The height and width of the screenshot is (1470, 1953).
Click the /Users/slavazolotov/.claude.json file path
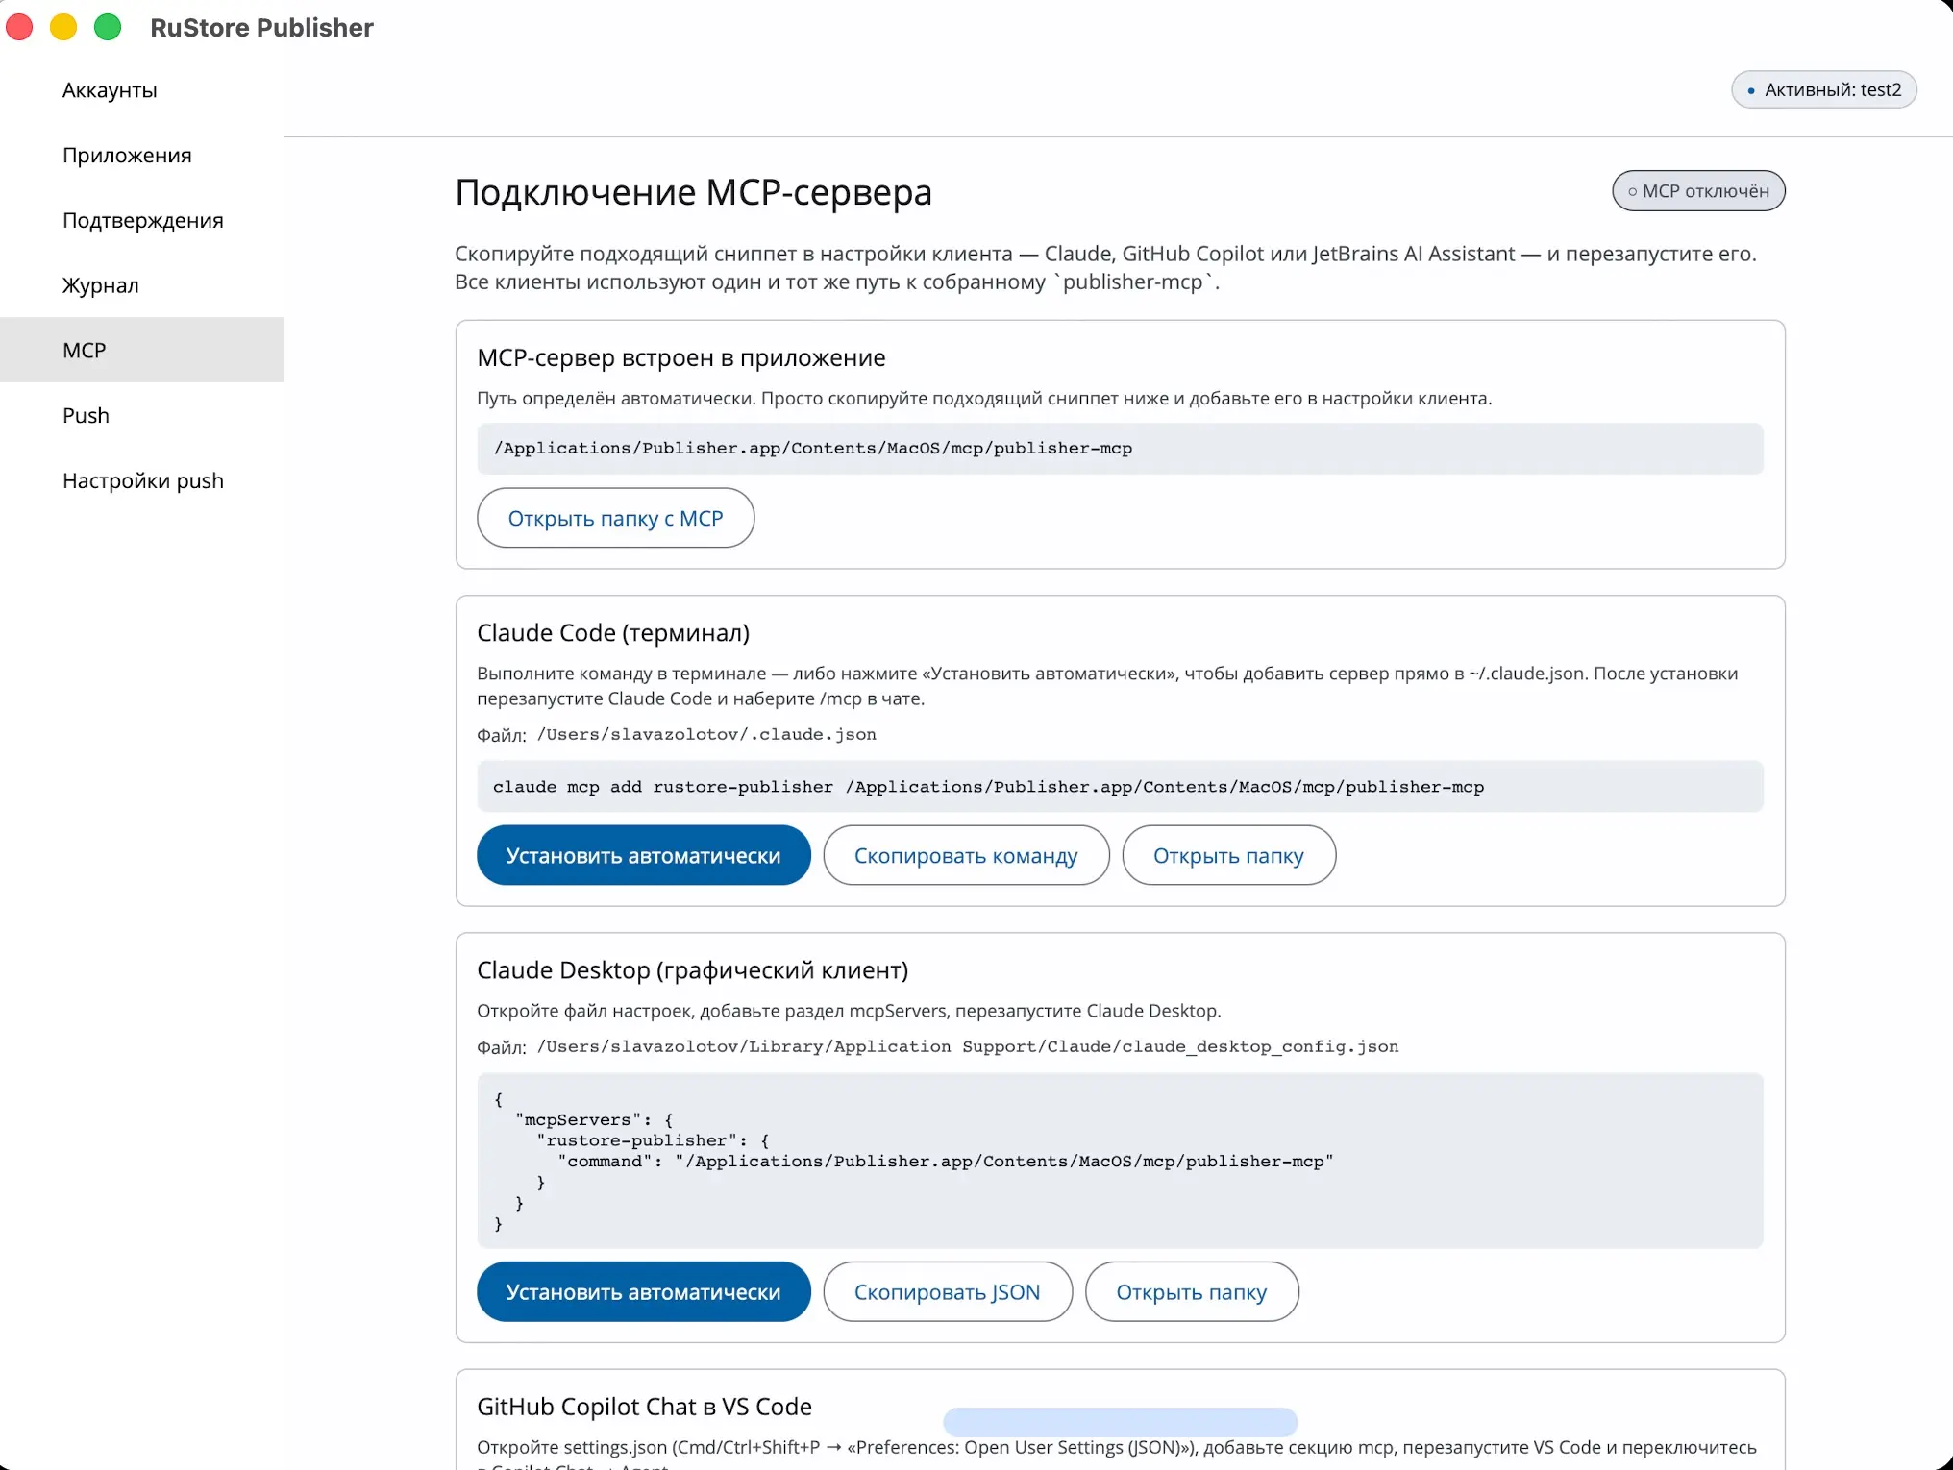point(706,735)
